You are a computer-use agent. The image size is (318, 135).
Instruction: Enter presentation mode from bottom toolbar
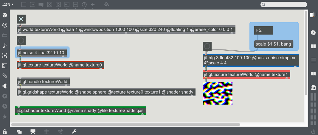click(33, 131)
